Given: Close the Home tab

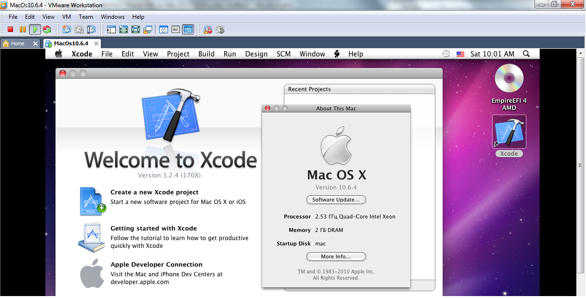Looking at the screenshot, I should (35, 43).
